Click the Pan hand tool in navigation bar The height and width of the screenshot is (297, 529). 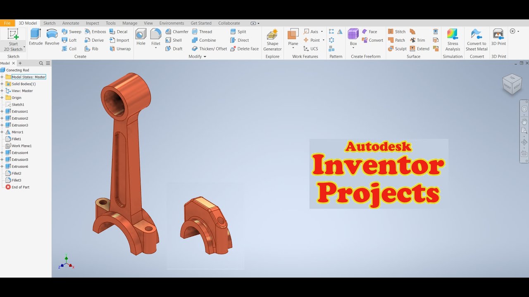[524, 121]
